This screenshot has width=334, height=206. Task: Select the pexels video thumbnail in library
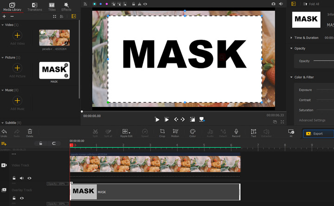(54, 37)
